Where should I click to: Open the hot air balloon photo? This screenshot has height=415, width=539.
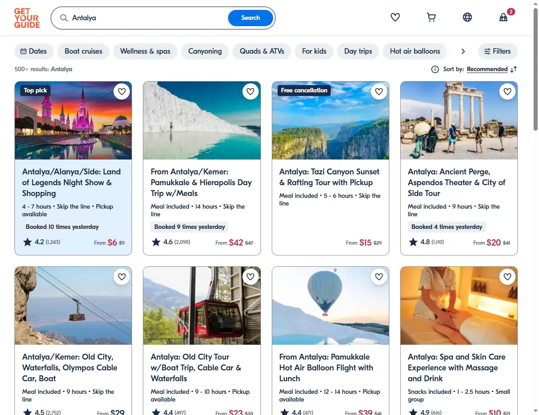[330, 306]
